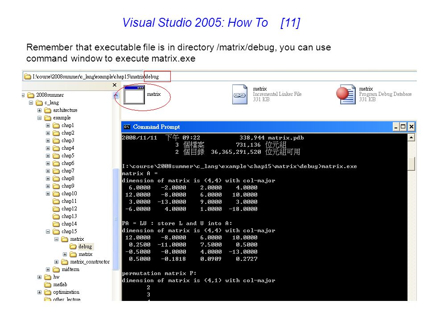Screen dimensions: 428x321
Task: Select the example folder icon
Action: (x=48, y=118)
